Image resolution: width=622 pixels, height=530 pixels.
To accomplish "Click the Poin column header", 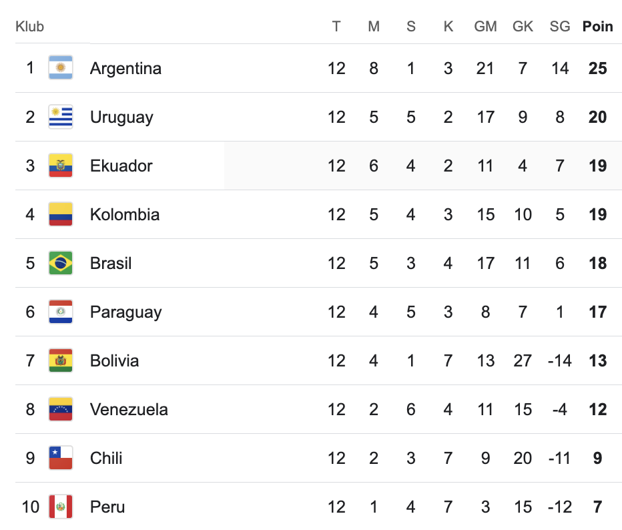I will (597, 27).
